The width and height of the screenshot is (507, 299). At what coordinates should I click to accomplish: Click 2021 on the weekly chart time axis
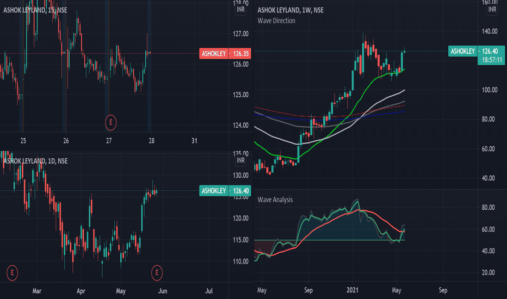(x=353, y=290)
